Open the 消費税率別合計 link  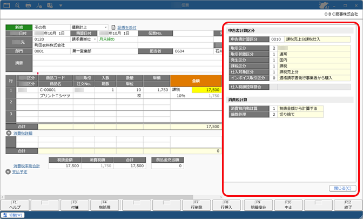26,166
